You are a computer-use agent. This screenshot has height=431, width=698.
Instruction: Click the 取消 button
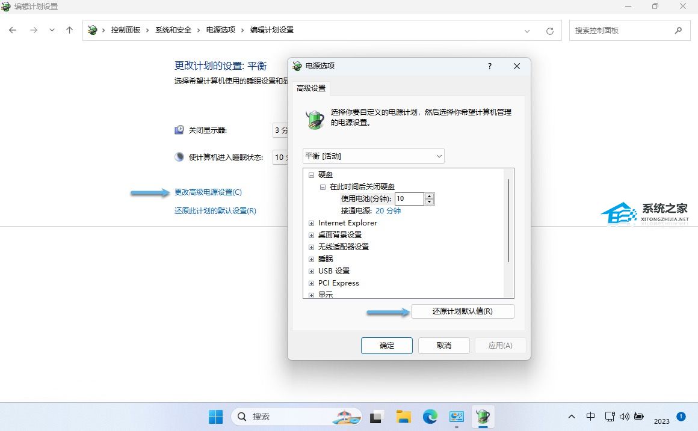coord(444,346)
